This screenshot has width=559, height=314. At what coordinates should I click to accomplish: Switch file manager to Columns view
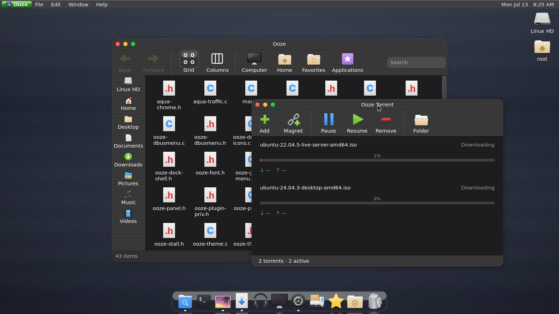click(x=217, y=62)
